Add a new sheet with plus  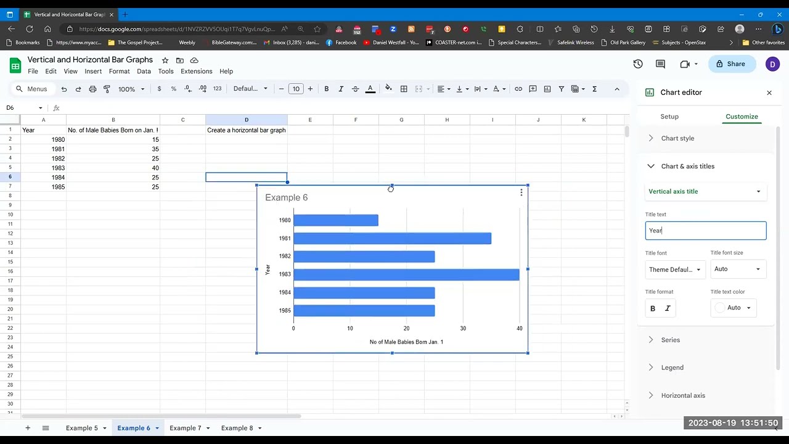[27, 428]
